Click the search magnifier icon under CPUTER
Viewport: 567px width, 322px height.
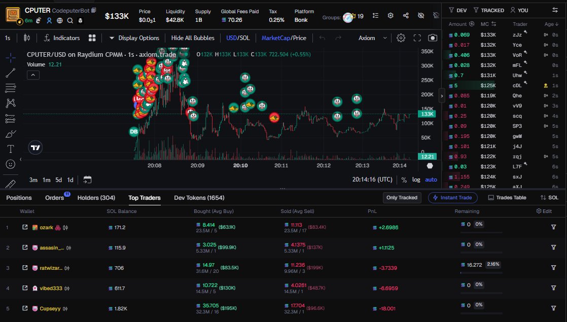pyautogui.click(x=70, y=21)
